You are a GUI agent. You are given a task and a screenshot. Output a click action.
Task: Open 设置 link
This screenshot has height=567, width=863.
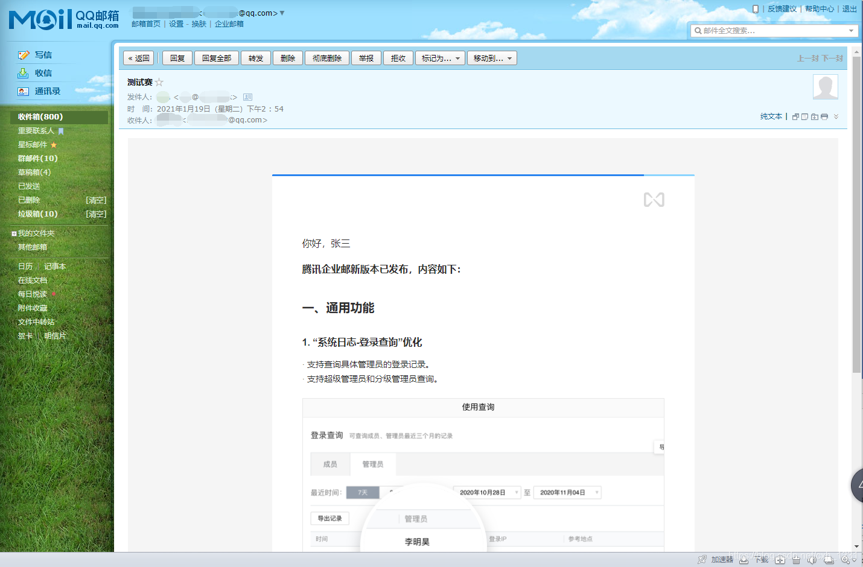(176, 24)
